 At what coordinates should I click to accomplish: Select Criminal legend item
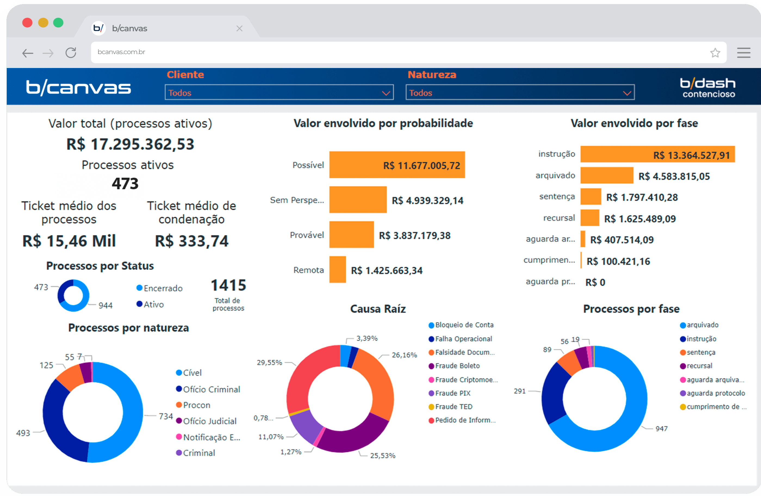click(195, 452)
